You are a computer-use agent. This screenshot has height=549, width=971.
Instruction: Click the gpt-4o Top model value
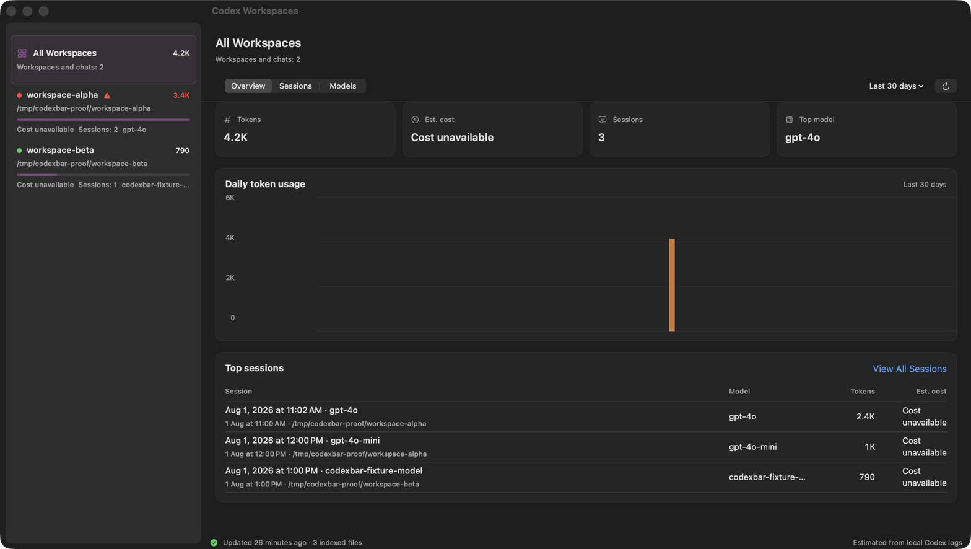tap(803, 138)
